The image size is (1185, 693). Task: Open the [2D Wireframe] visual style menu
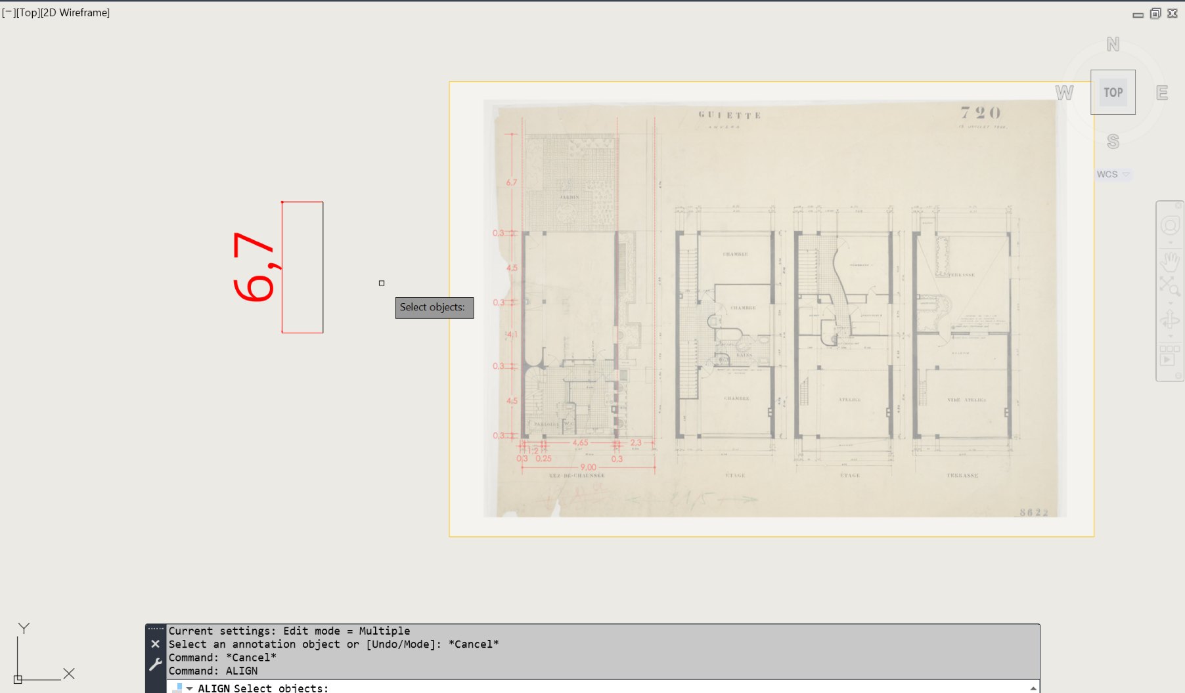[x=75, y=12]
